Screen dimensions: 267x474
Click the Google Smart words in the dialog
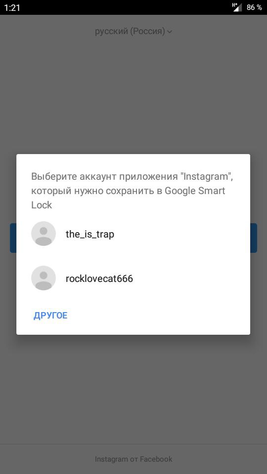195,191
